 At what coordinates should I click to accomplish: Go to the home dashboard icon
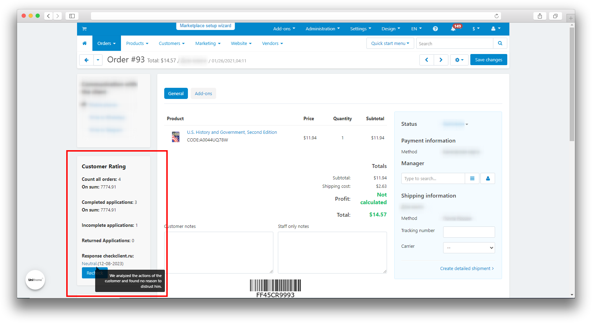tap(84, 44)
